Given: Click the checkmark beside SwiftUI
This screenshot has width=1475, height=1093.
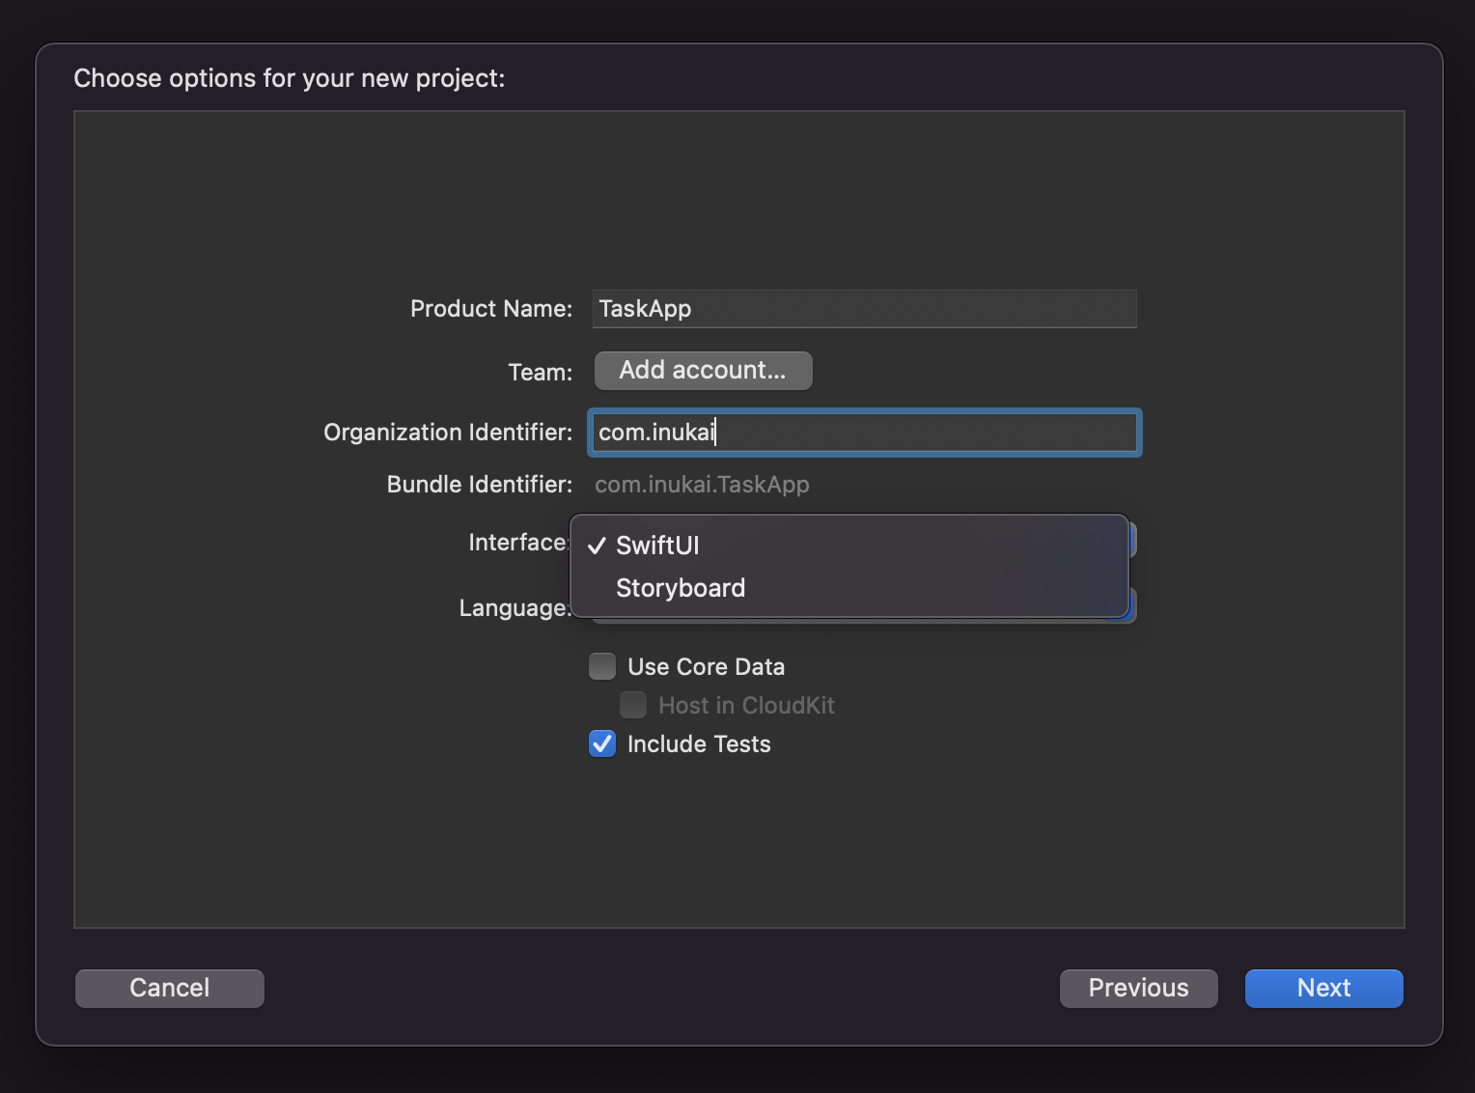Looking at the screenshot, I should [x=598, y=546].
